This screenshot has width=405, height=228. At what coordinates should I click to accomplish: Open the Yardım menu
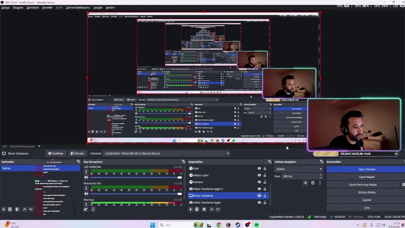(110, 8)
